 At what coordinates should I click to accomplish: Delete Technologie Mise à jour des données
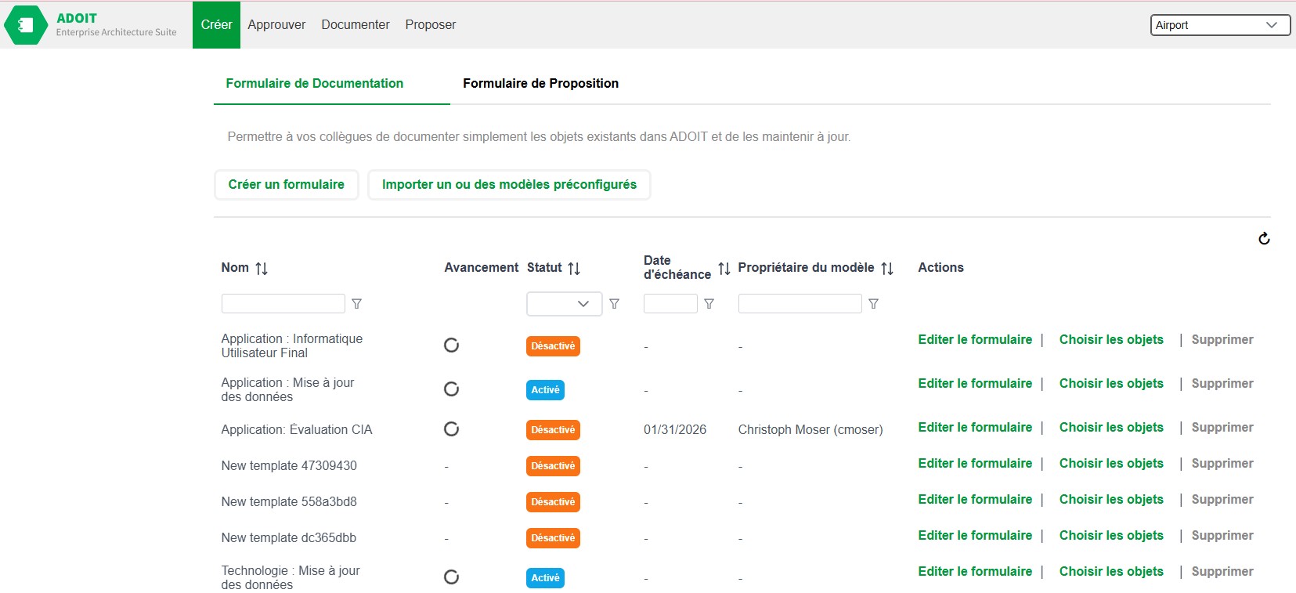click(1222, 572)
